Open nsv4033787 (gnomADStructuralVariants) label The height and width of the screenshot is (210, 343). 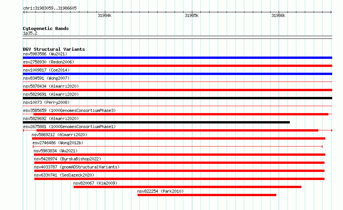pos(77,167)
